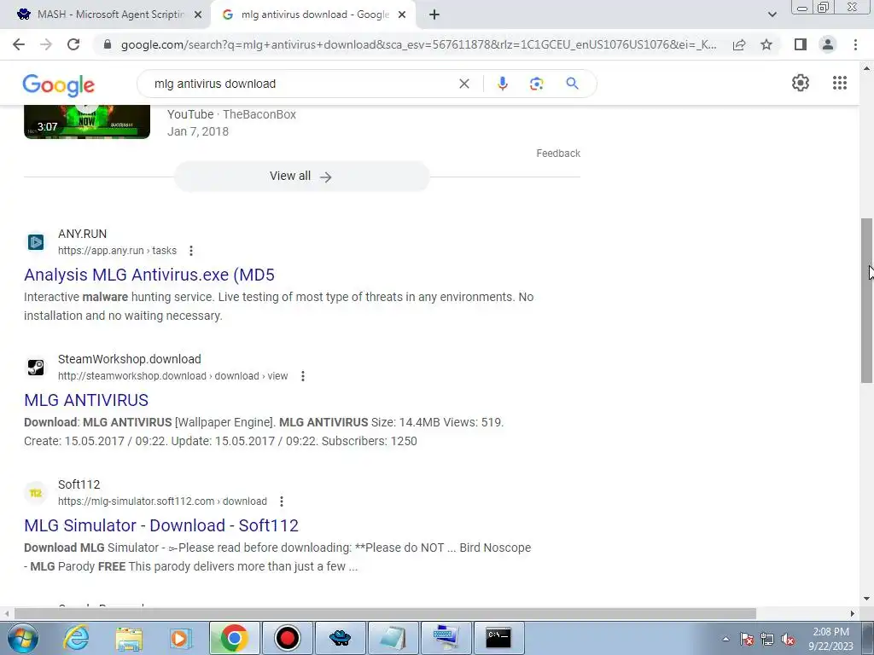This screenshot has width=874, height=655.
Task: Open Analysis MLG Antivirus.exe result
Action: 149,275
